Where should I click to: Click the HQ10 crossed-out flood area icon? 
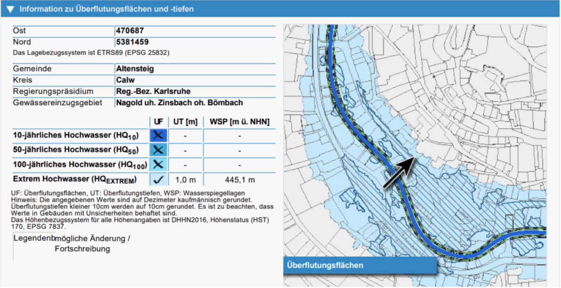tap(159, 135)
